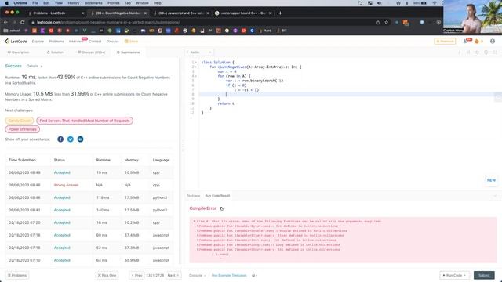The image size is (502, 282).
Task: Open the Chrome History menu
Action: (73, 3)
